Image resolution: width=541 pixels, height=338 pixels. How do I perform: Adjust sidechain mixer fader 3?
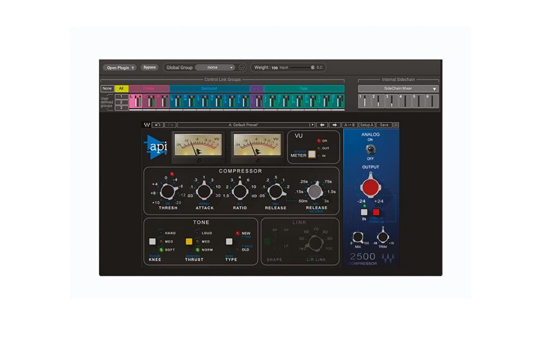392,101
